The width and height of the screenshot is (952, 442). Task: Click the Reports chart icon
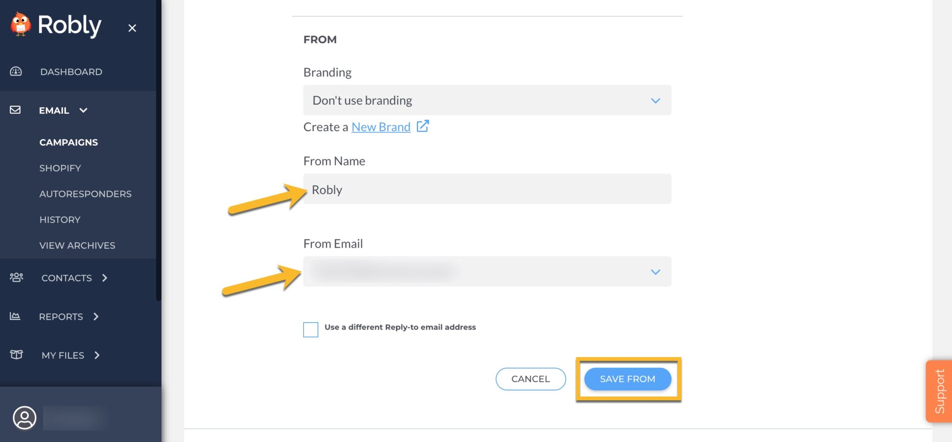click(x=15, y=316)
